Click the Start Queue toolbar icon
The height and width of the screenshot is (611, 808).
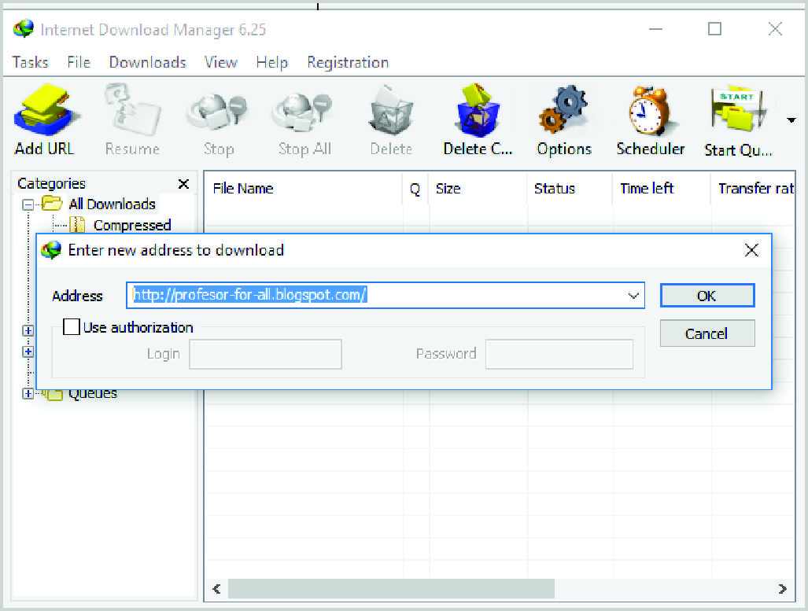[x=737, y=110]
